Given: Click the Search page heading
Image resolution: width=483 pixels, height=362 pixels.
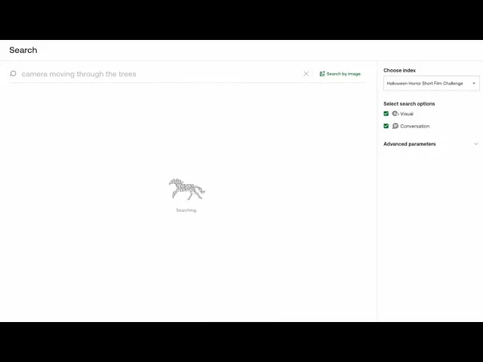Looking at the screenshot, I should click(23, 51).
